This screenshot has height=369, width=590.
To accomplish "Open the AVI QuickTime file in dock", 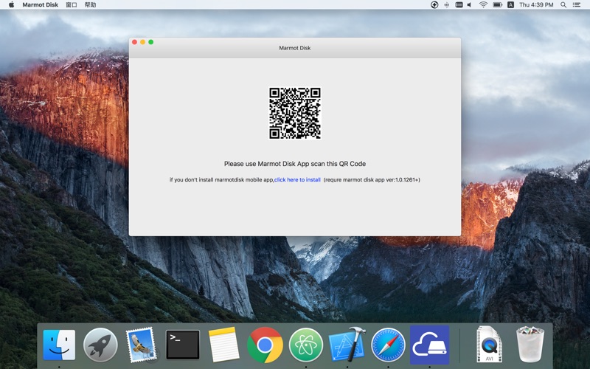I will pyautogui.click(x=489, y=345).
